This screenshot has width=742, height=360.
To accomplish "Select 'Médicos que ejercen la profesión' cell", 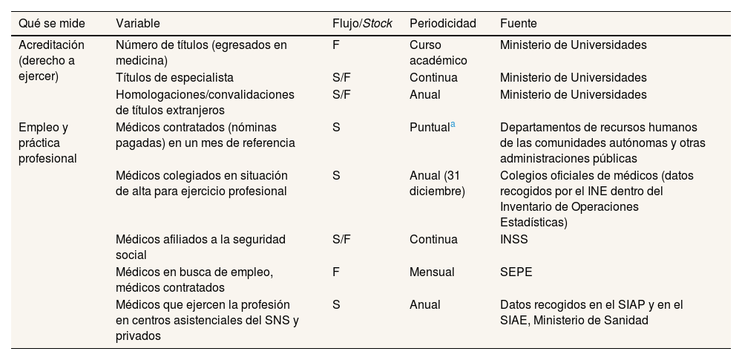I will [x=207, y=320].
